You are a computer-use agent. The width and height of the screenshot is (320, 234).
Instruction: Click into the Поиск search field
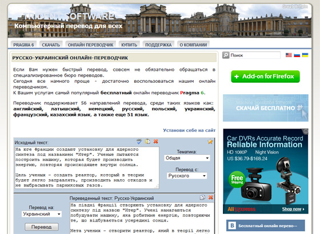(255, 55)
